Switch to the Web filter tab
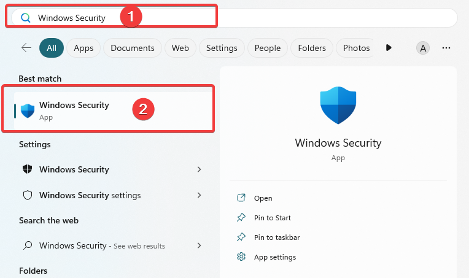 [180, 48]
